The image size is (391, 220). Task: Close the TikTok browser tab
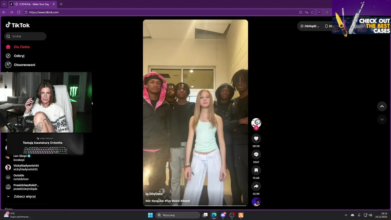point(54,4)
